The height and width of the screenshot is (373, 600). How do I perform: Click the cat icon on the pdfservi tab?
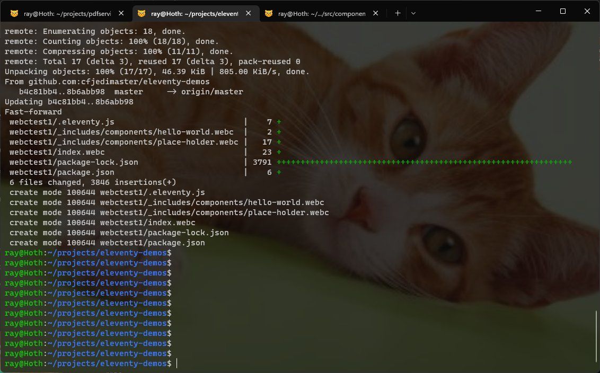(14, 13)
